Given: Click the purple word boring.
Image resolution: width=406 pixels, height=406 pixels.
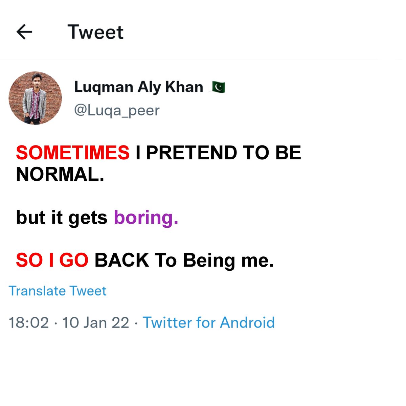Looking at the screenshot, I should 146,218.
